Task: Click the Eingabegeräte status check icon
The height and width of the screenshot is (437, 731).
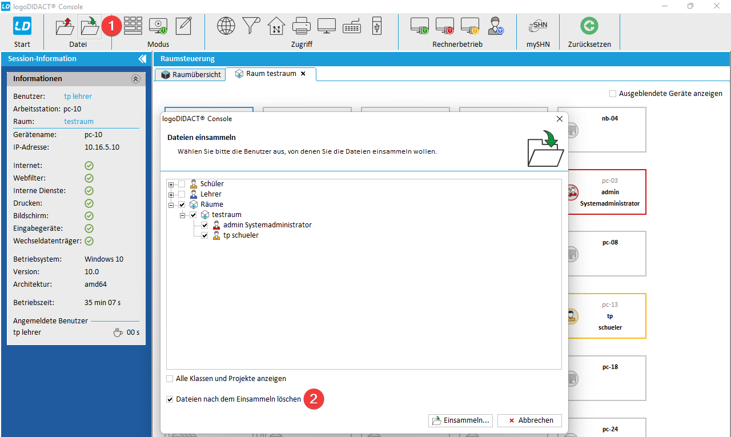Action: 89,228
